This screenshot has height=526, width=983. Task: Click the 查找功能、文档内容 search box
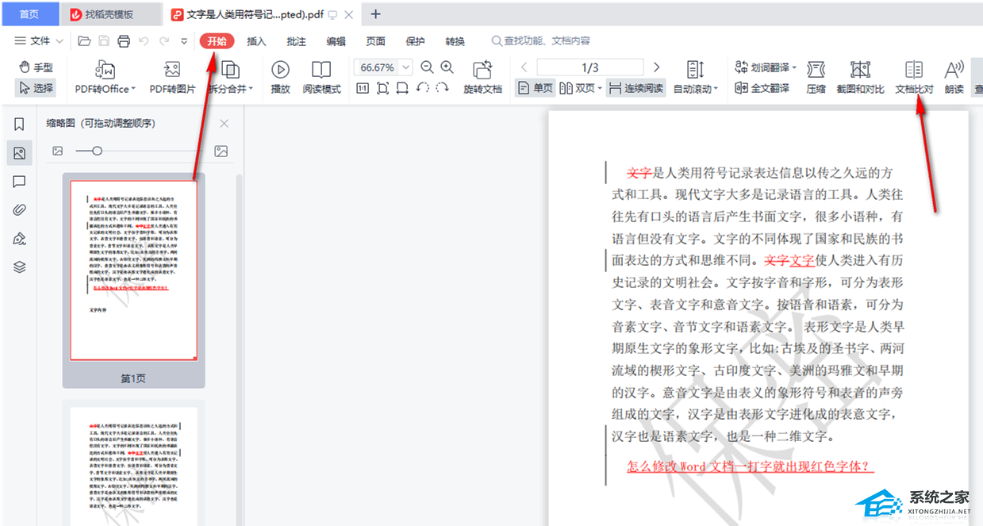[x=540, y=41]
